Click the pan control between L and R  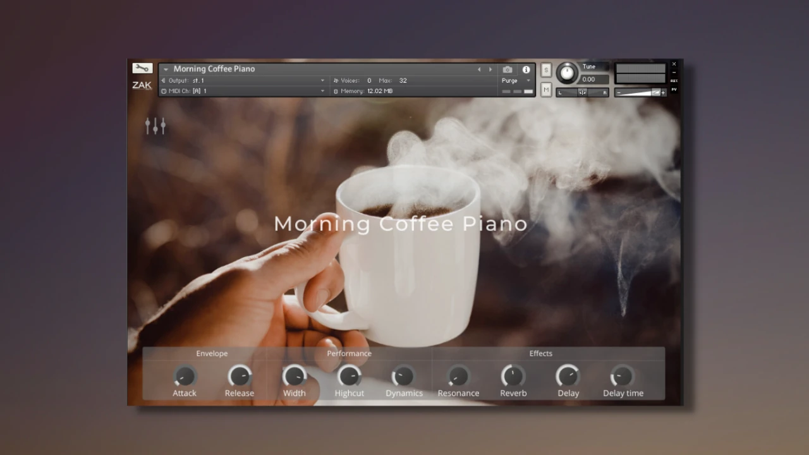(x=581, y=92)
